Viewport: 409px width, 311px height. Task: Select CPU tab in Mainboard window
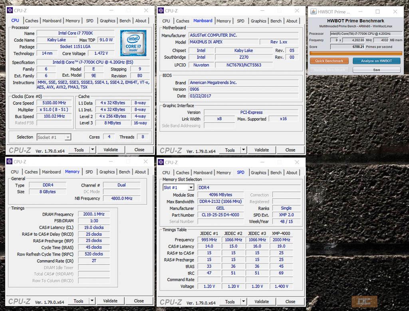pos(166,21)
